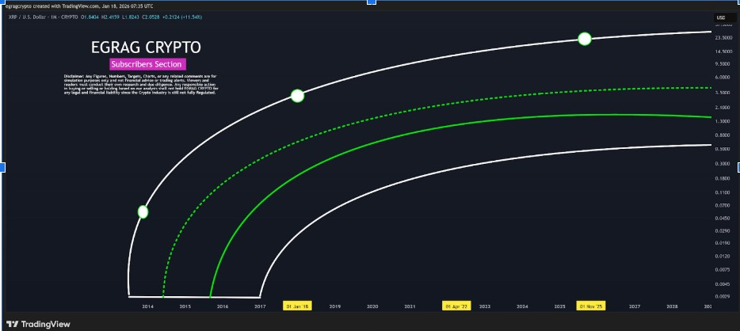Click the 0.0290 price axis label
The image size is (740, 331).
pyautogui.click(x=721, y=231)
